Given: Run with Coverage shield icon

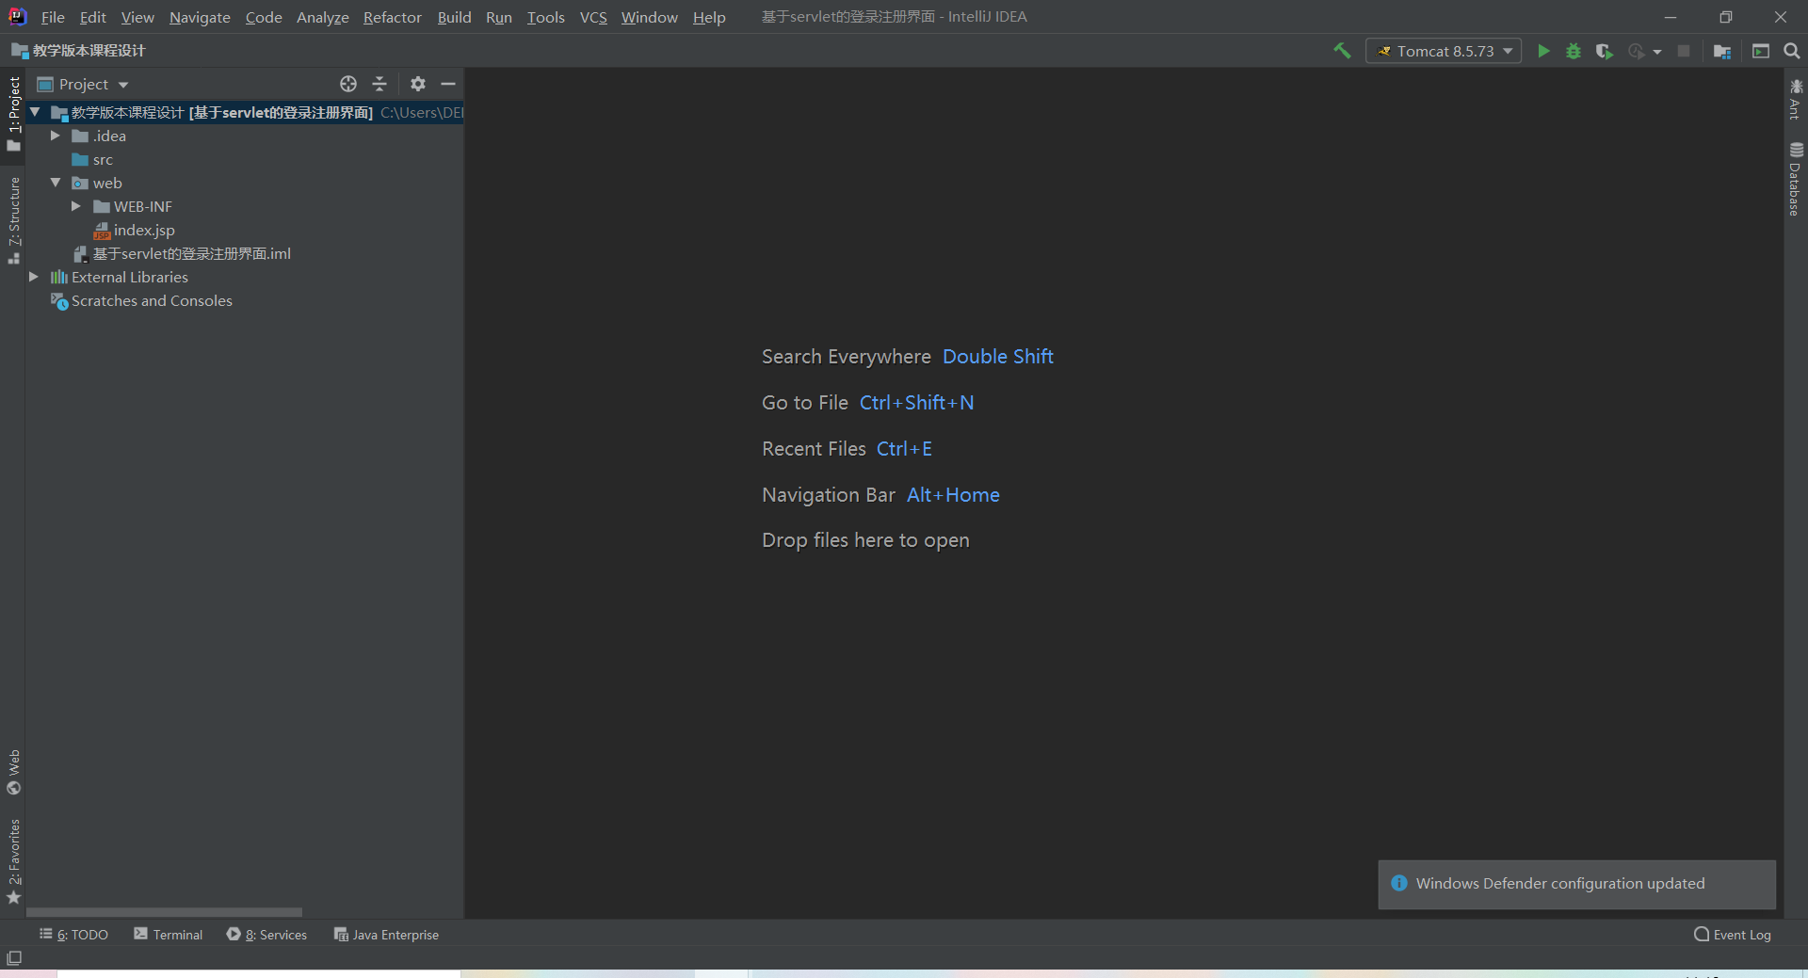Looking at the screenshot, I should [x=1605, y=51].
